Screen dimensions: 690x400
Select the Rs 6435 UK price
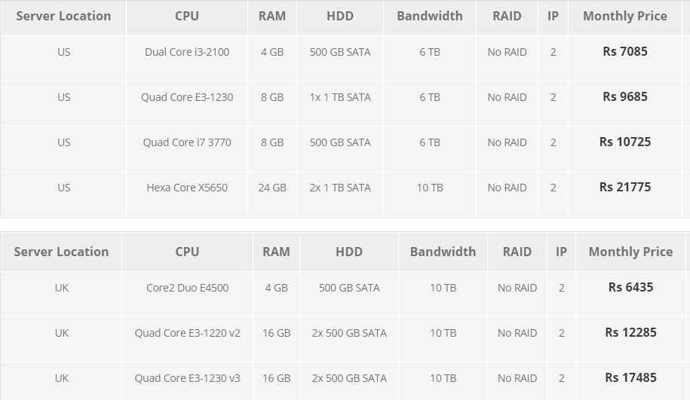[x=630, y=288]
